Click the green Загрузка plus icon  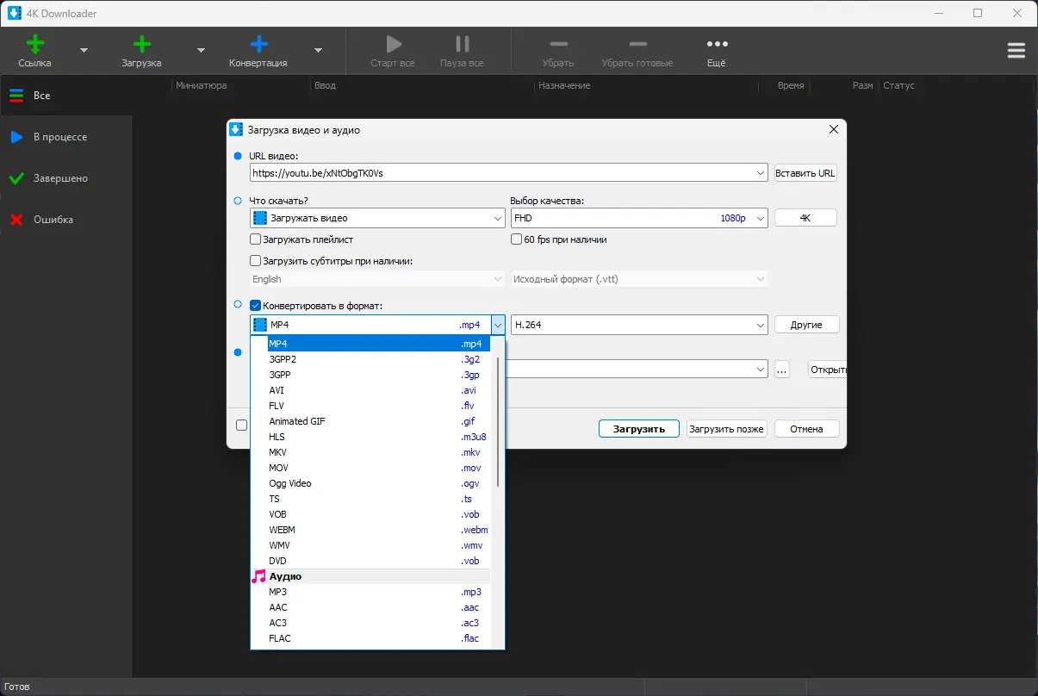pyautogui.click(x=142, y=43)
